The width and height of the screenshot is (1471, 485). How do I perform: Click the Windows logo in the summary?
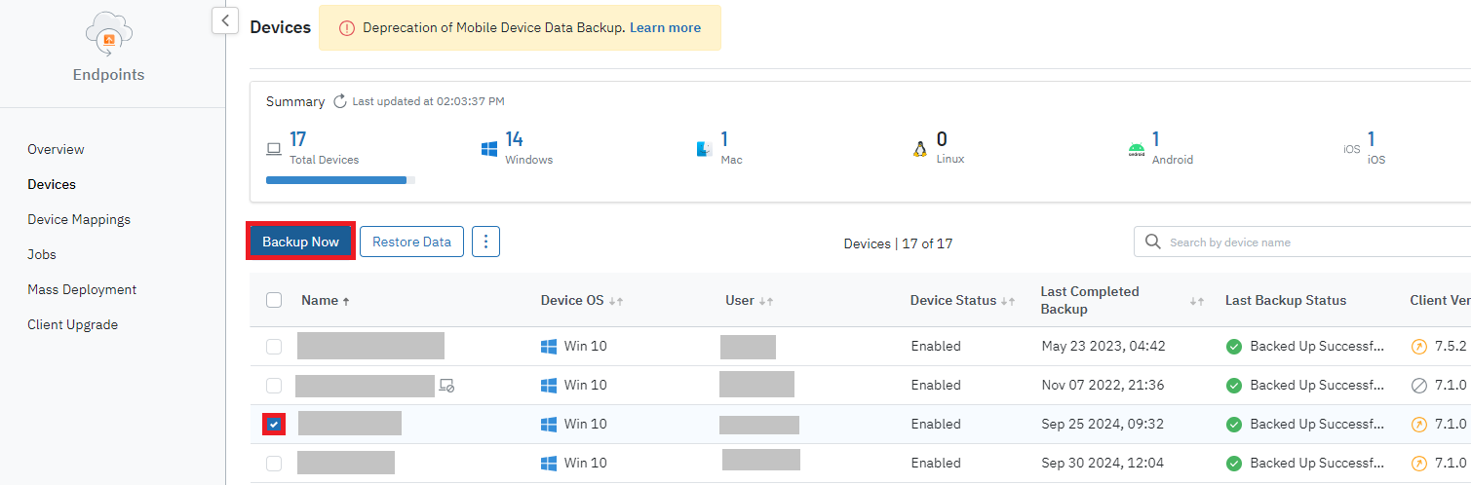tap(489, 149)
